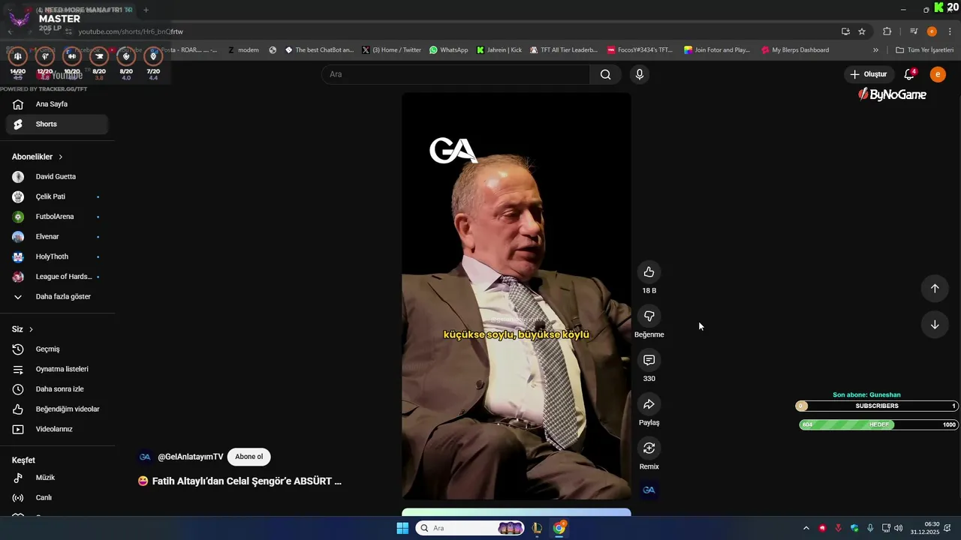Open a new browser tab with plus

146,10
